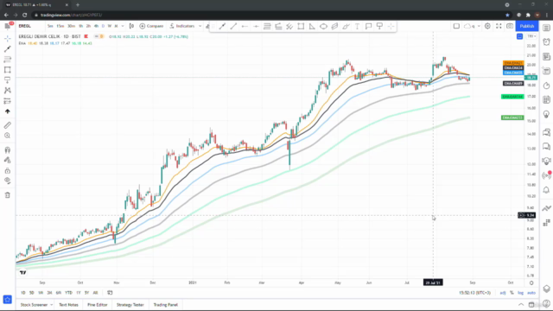This screenshot has width=553, height=311.
Task: Click the trash remove drawings icon
Action: [x=8, y=195]
